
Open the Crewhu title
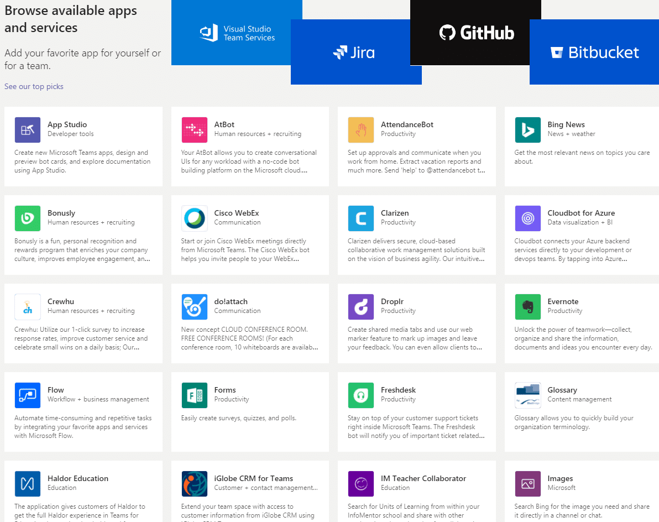click(x=60, y=301)
